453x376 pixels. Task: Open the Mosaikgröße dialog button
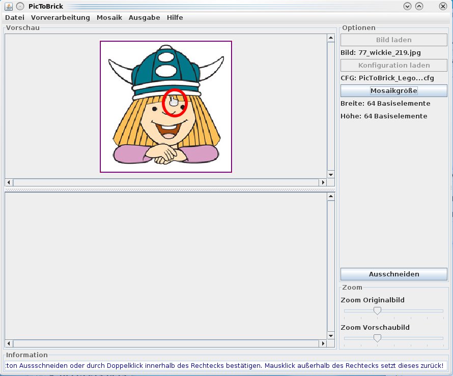tap(394, 90)
